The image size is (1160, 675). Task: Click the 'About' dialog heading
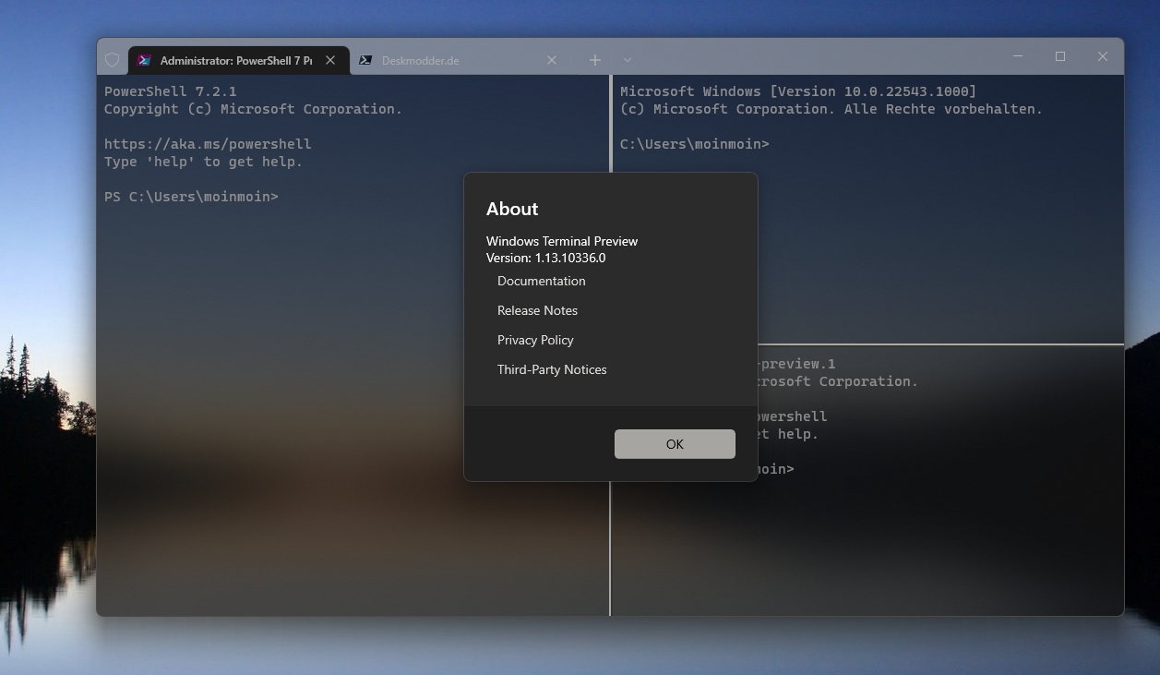tap(512, 209)
